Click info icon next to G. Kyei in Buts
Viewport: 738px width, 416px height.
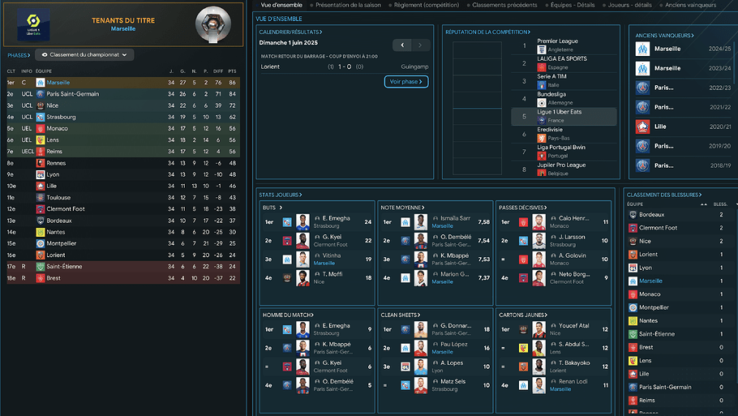pos(317,237)
